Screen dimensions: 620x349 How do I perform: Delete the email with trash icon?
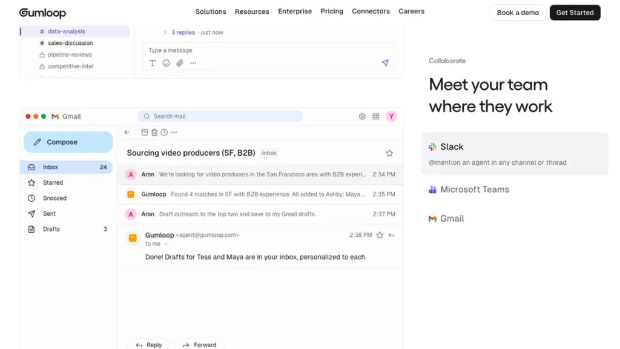click(x=154, y=133)
